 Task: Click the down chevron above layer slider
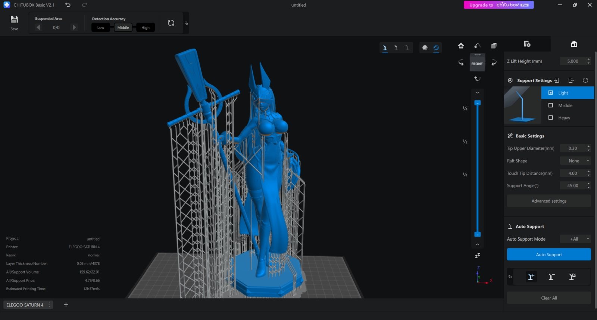point(477,93)
